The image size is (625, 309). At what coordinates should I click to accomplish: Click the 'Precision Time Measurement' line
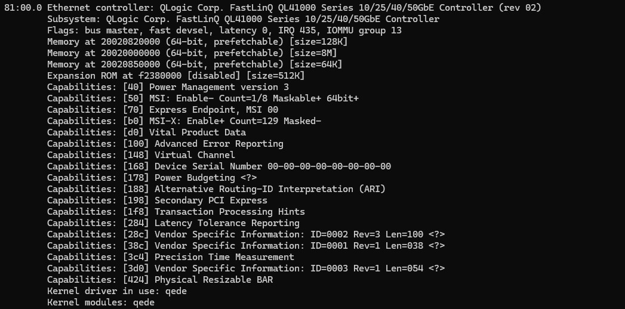pos(170,257)
